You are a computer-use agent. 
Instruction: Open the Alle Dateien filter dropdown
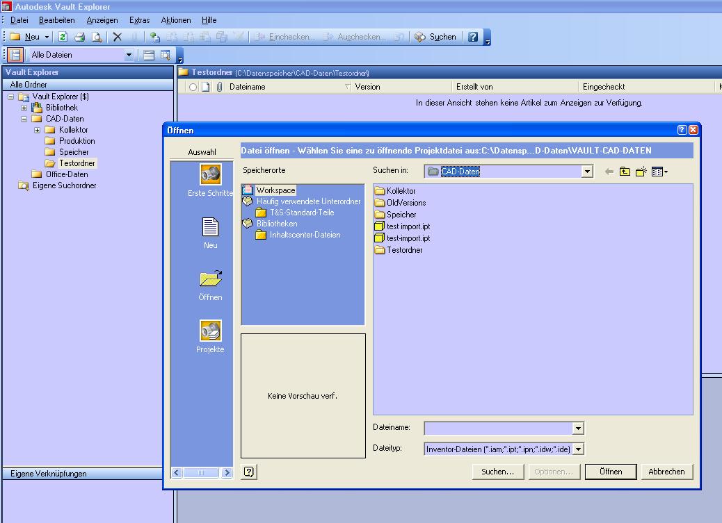[x=129, y=55]
